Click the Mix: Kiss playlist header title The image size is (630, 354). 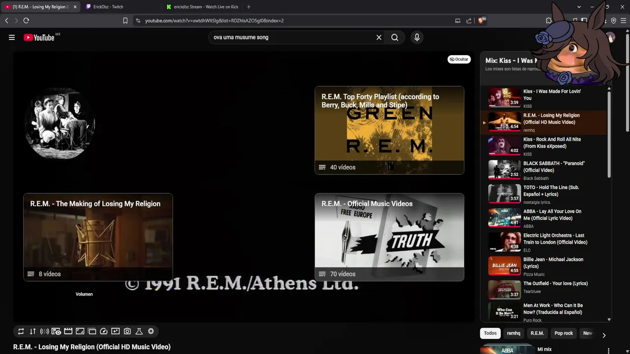coord(511,60)
